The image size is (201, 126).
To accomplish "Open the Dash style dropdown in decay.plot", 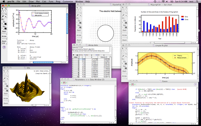I will [x=4, y=34].
